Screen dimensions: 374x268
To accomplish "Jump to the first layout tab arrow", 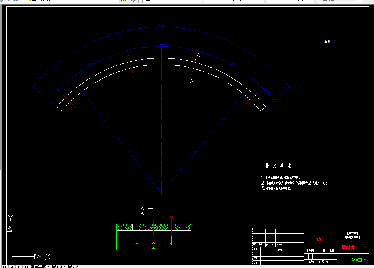I will click(5, 266).
